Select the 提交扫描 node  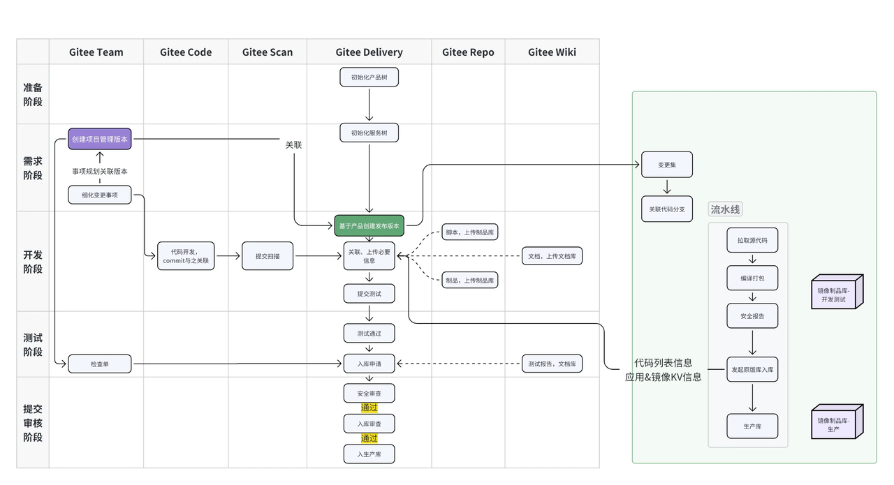tap(268, 256)
